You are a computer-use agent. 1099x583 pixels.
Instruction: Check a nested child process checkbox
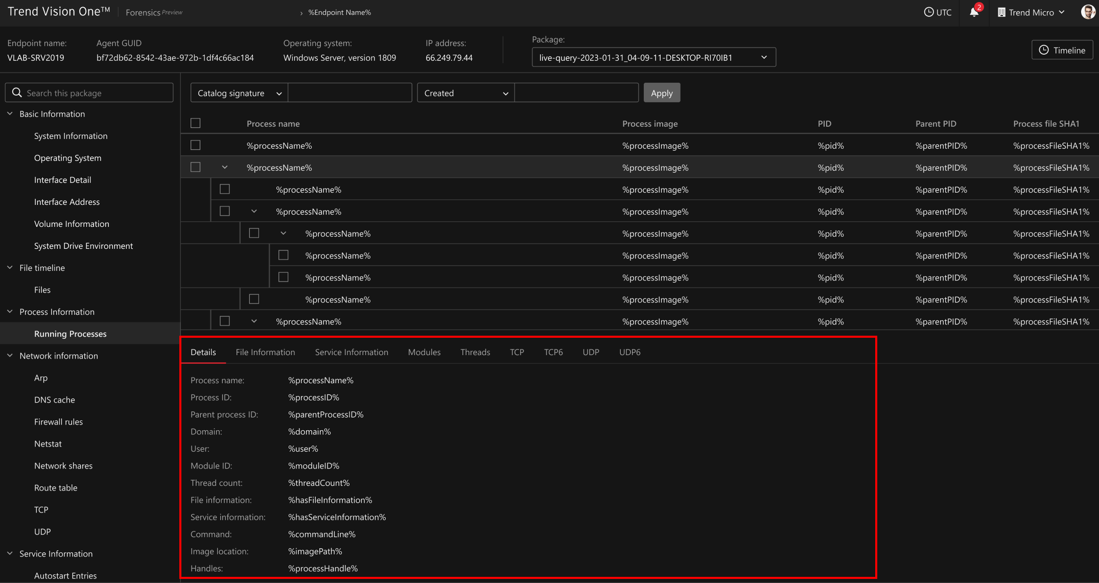(x=224, y=189)
